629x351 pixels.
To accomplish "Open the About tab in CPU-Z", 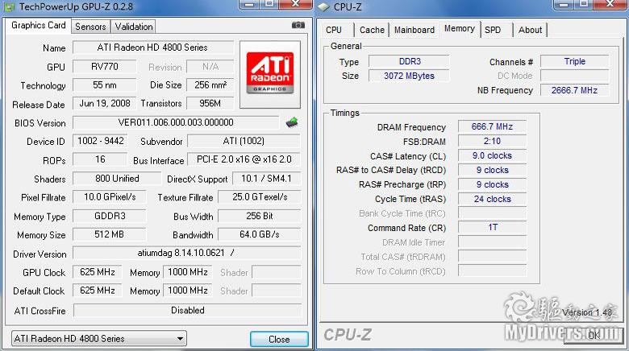I will coord(530,30).
